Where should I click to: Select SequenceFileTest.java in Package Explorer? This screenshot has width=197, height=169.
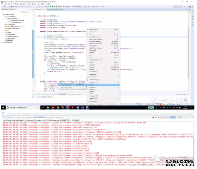(16, 21)
